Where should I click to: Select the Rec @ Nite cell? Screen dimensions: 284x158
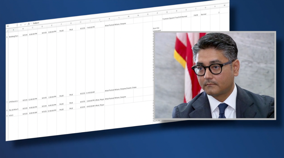(x=14, y=110)
